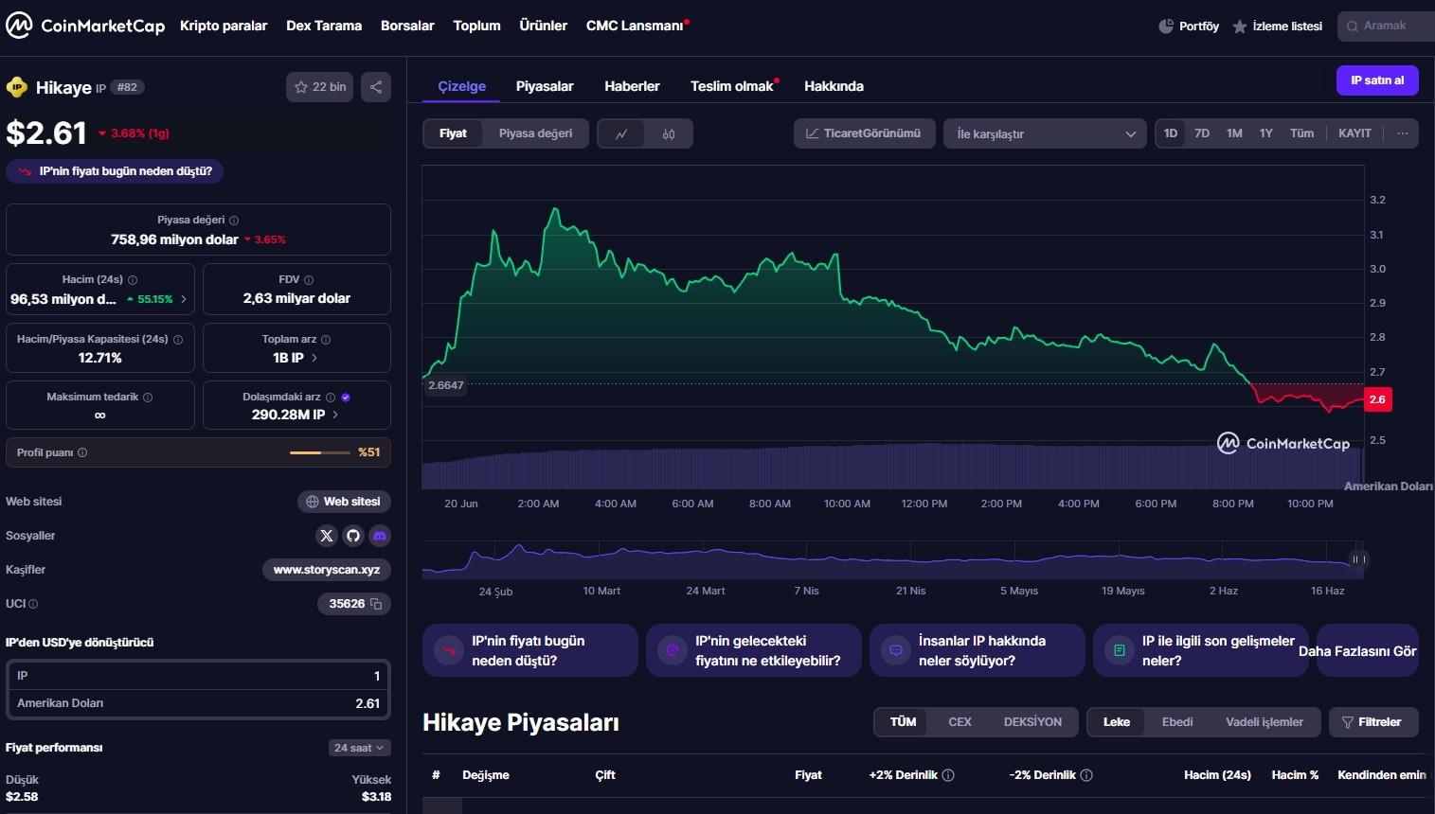Click IP satın al button
The width and height of the screenshot is (1435, 814).
pos(1377,80)
